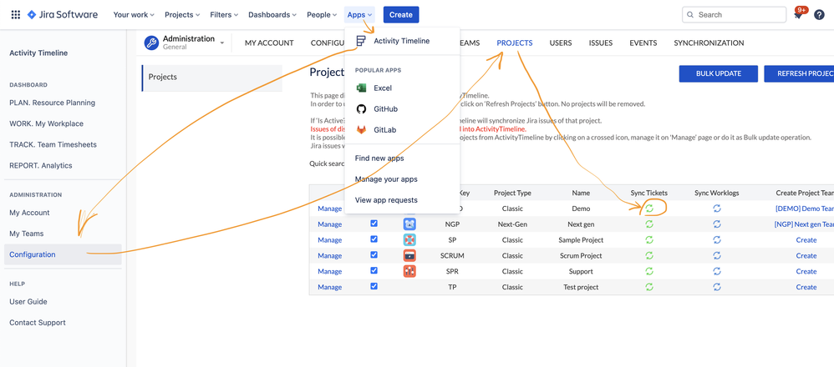
Task: Open the Filters dropdown
Action: 224,15
